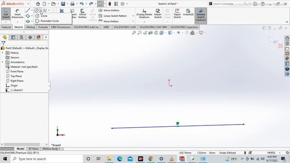The height and width of the screenshot is (163, 290).
Task: Click the Search Commands field
Action: [x=228, y=4]
